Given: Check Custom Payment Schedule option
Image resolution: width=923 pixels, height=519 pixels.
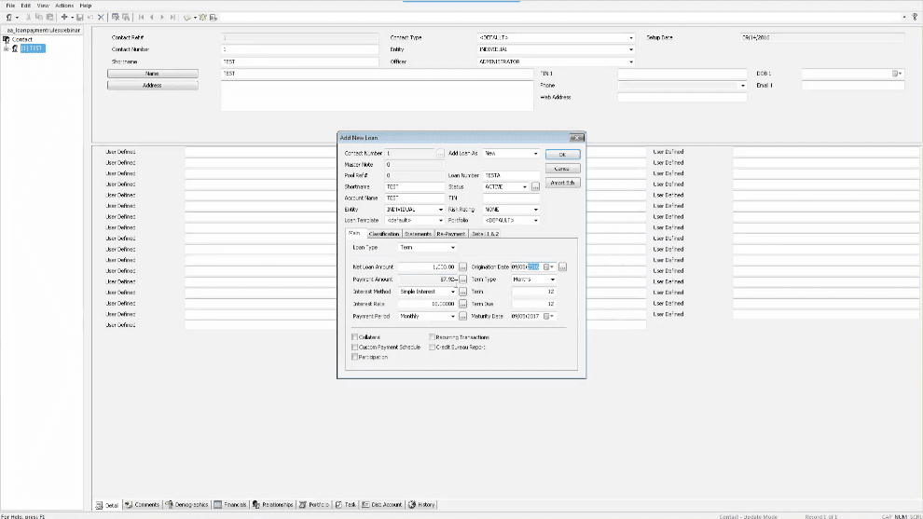Looking at the screenshot, I should 354,348.
